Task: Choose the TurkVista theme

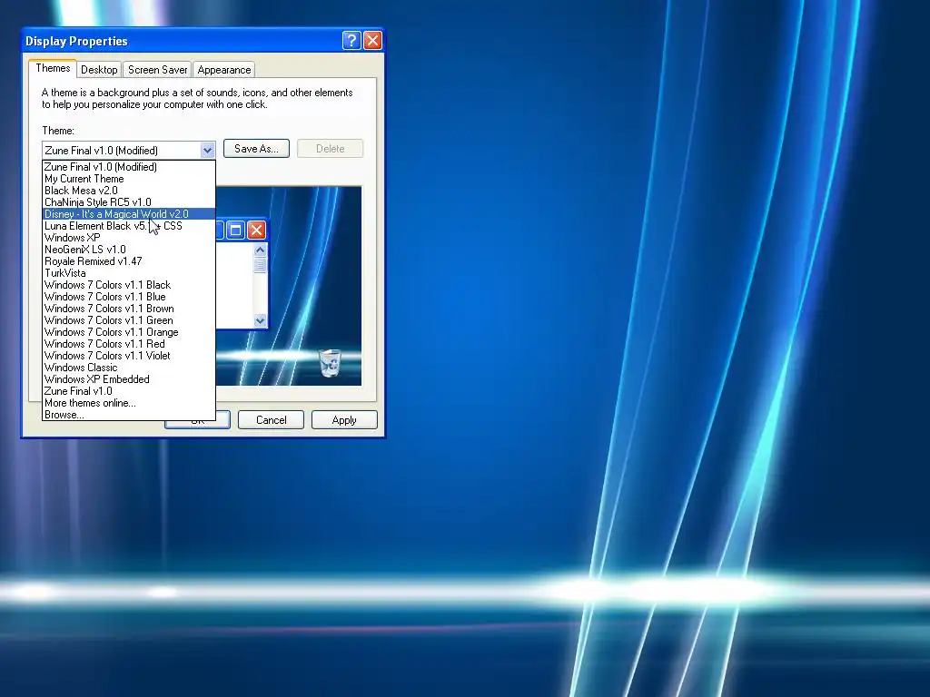Action: click(129, 273)
